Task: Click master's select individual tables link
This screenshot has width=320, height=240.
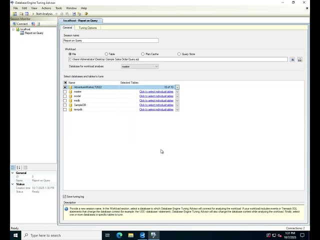Action: click(156, 91)
